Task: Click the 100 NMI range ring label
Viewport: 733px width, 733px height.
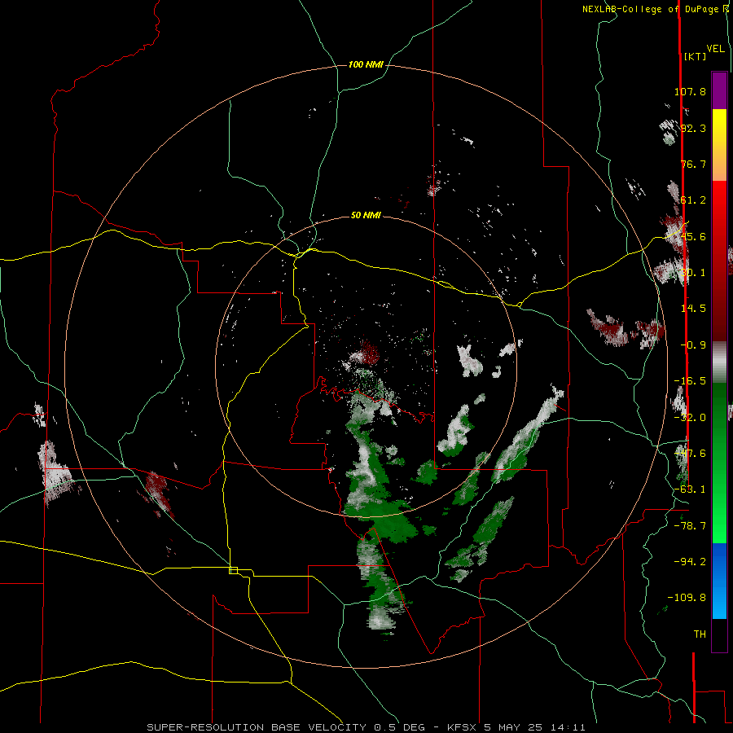Action: [x=366, y=64]
